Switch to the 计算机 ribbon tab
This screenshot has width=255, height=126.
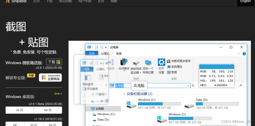[105, 54]
